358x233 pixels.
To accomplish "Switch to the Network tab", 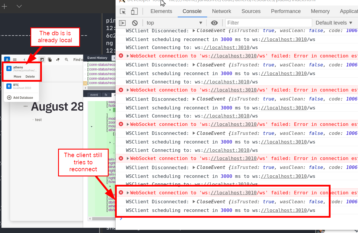I will tap(221, 11).
